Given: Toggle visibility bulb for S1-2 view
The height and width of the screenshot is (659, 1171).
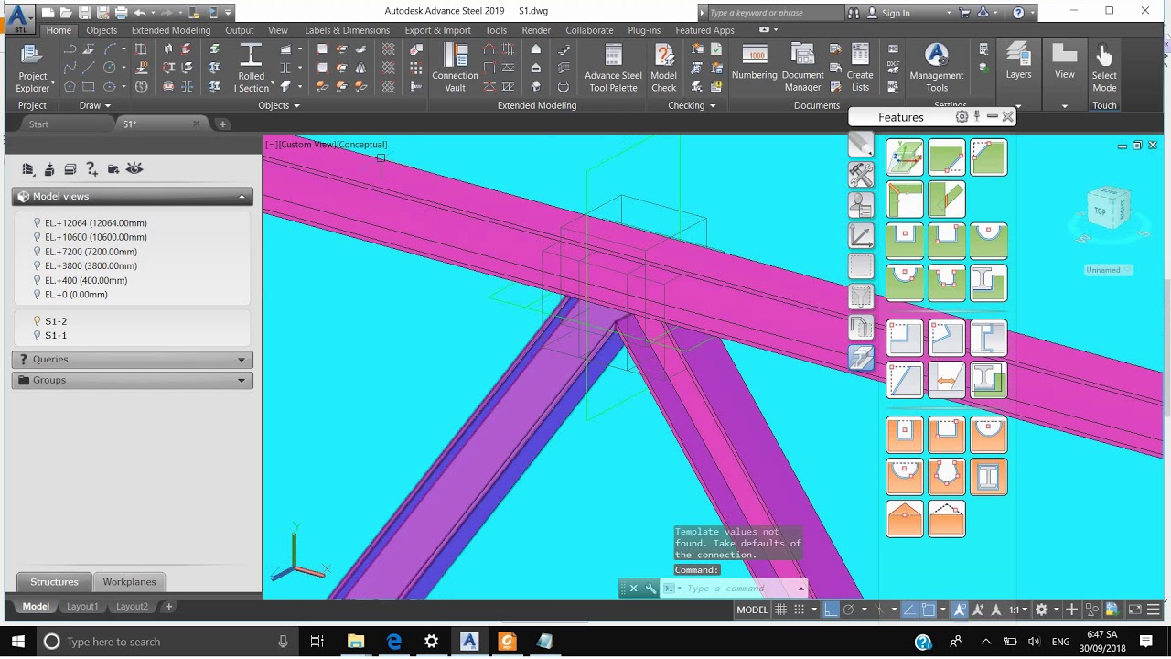Looking at the screenshot, I should pyautogui.click(x=38, y=321).
